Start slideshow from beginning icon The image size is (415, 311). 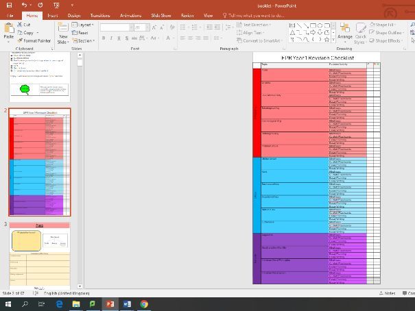(56, 5)
